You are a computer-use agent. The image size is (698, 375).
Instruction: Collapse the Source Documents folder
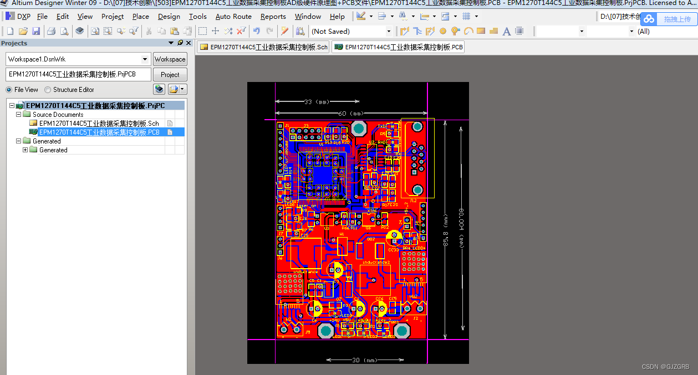[18, 115]
